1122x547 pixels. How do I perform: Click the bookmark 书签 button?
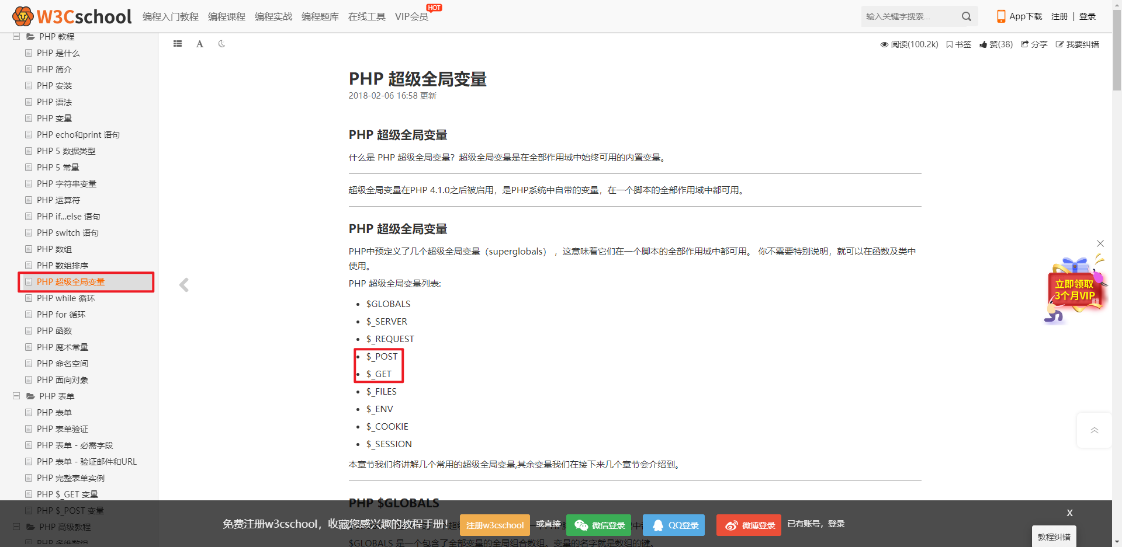coord(958,44)
